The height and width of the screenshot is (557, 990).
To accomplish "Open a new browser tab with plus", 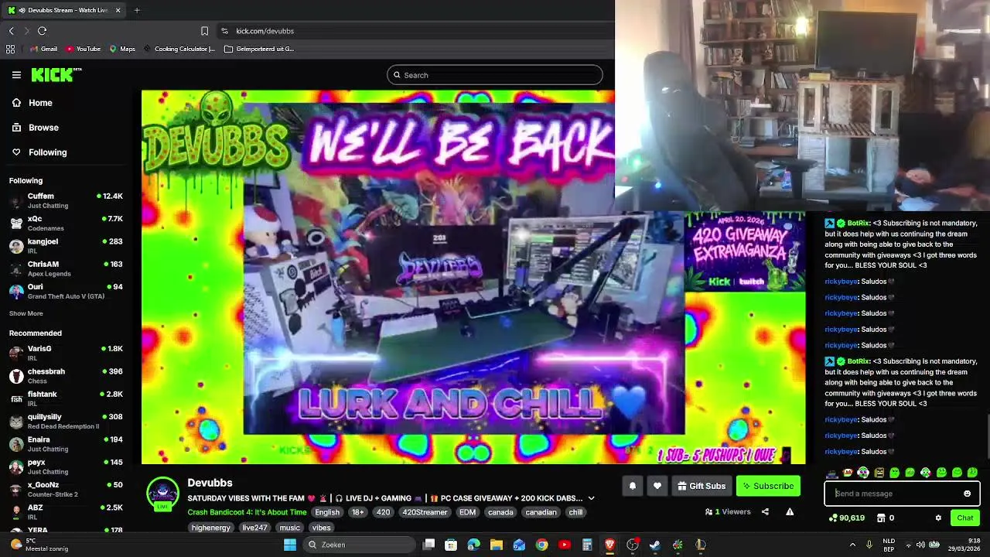I will [137, 10].
